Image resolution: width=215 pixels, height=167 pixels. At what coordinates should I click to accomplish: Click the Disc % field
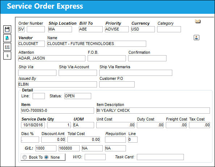pyautogui.click(x=30, y=140)
